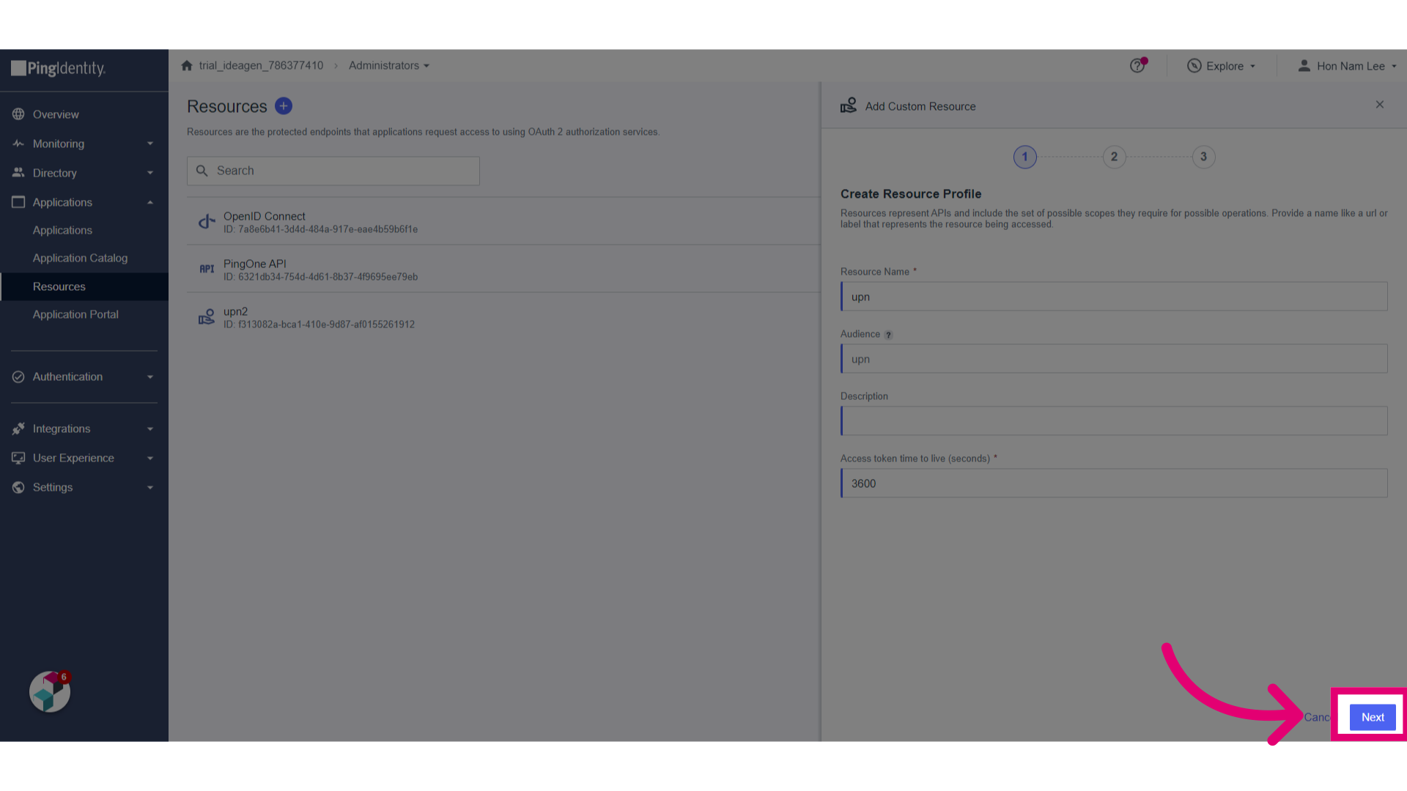Show the Audience help tooltip icon
Screen dimensions: 1407x791
(x=888, y=335)
